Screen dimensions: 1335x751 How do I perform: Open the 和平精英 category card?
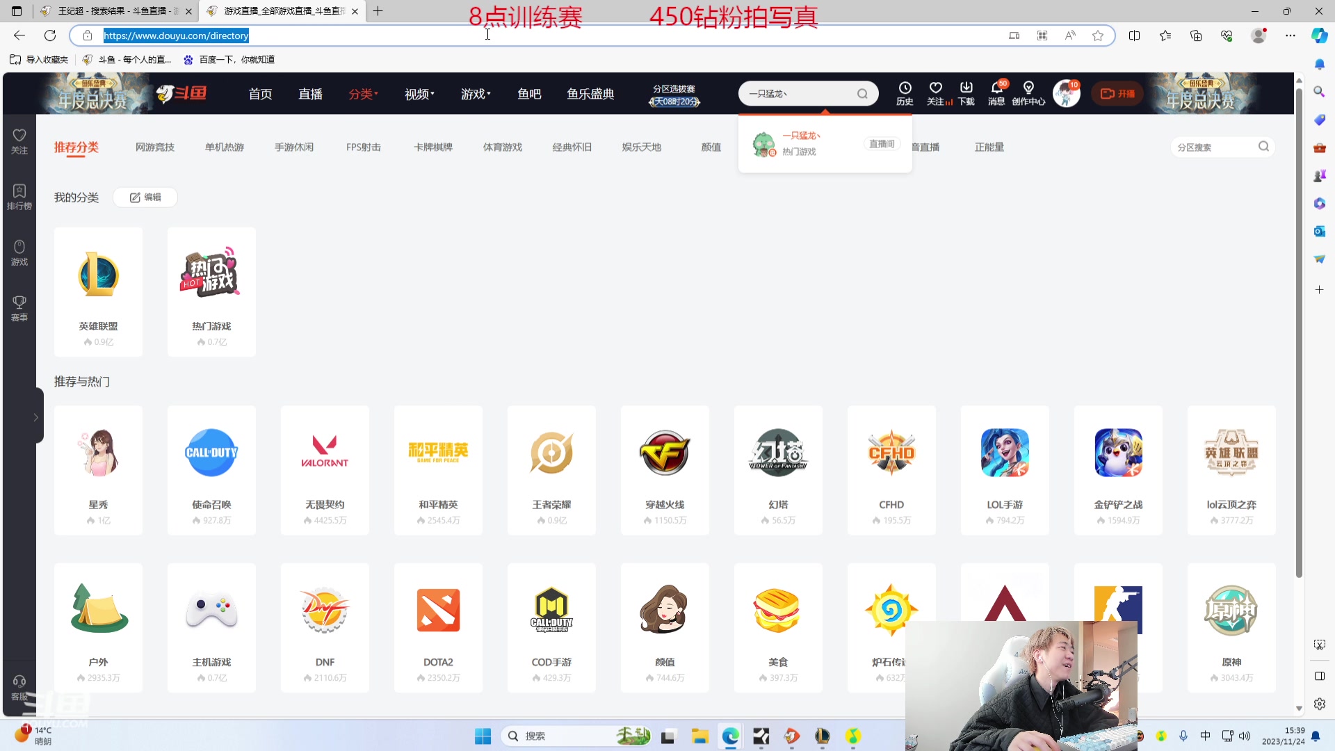pyautogui.click(x=438, y=470)
